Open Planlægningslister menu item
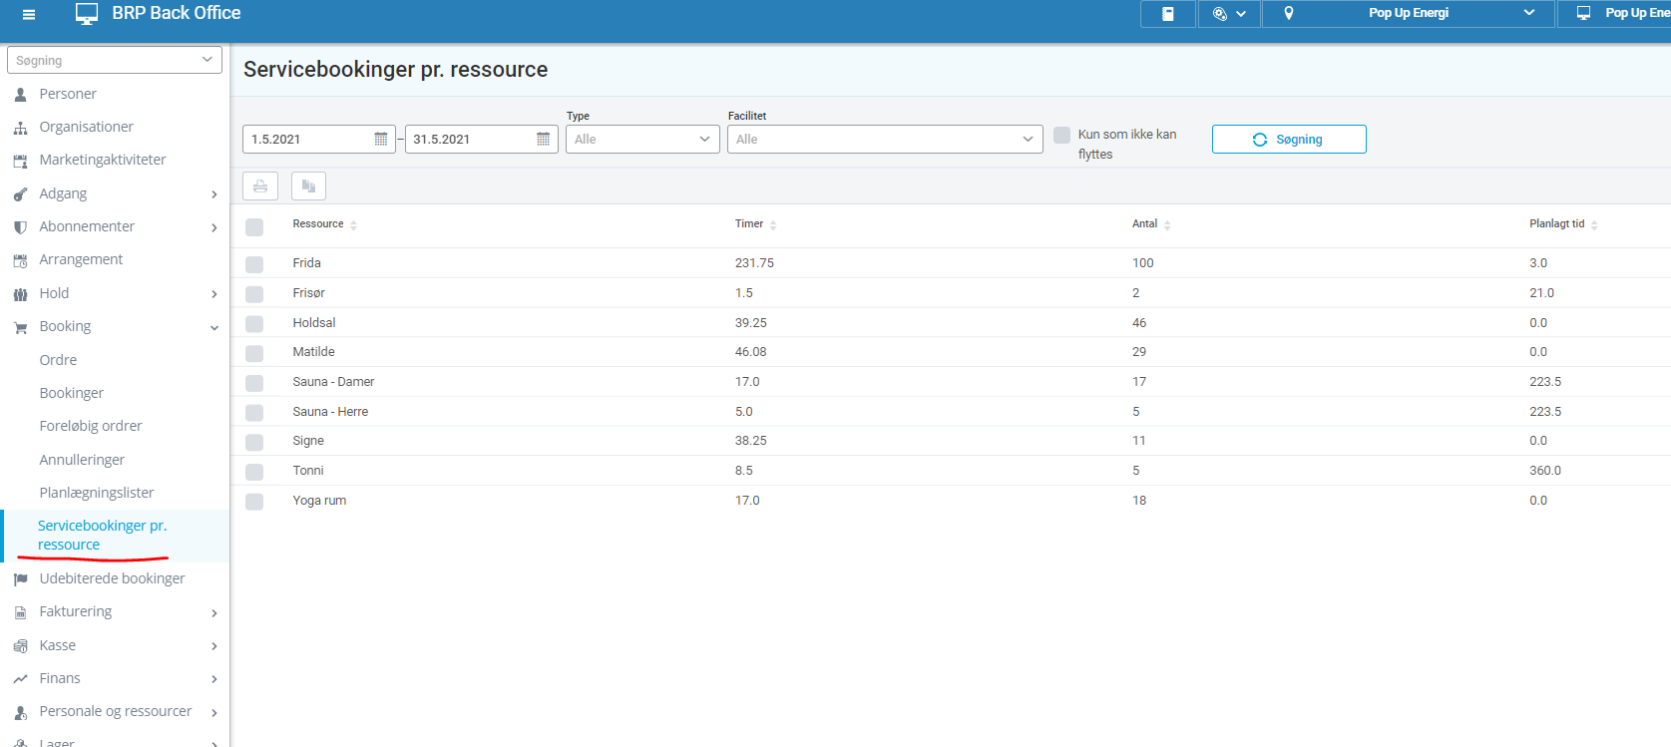This screenshot has width=1671, height=747. click(x=97, y=493)
